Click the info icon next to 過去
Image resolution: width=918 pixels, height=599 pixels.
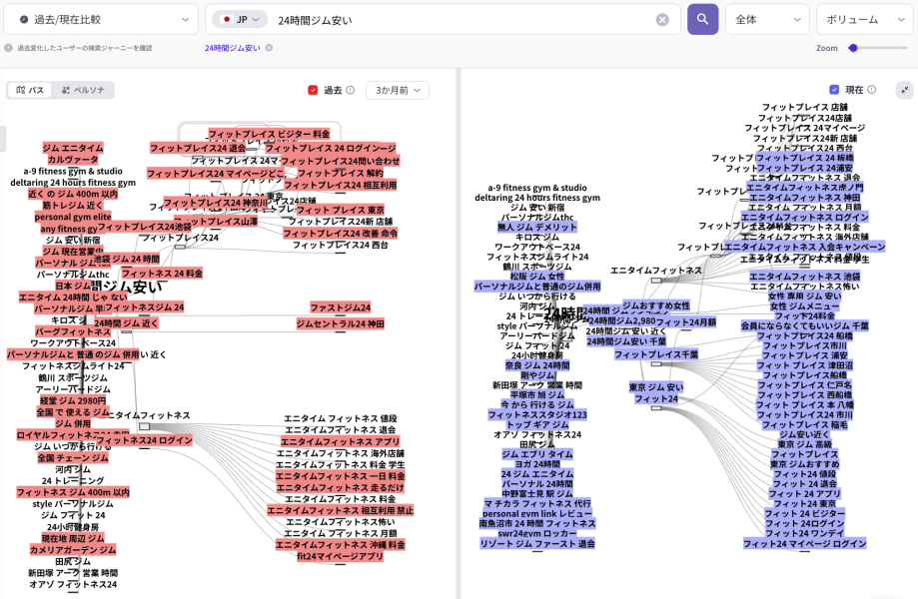tap(350, 90)
